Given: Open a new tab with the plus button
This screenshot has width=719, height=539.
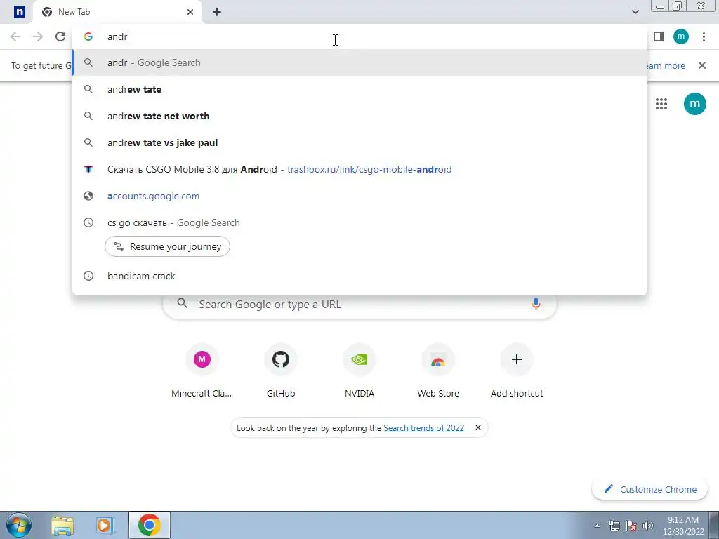Looking at the screenshot, I should (x=217, y=12).
